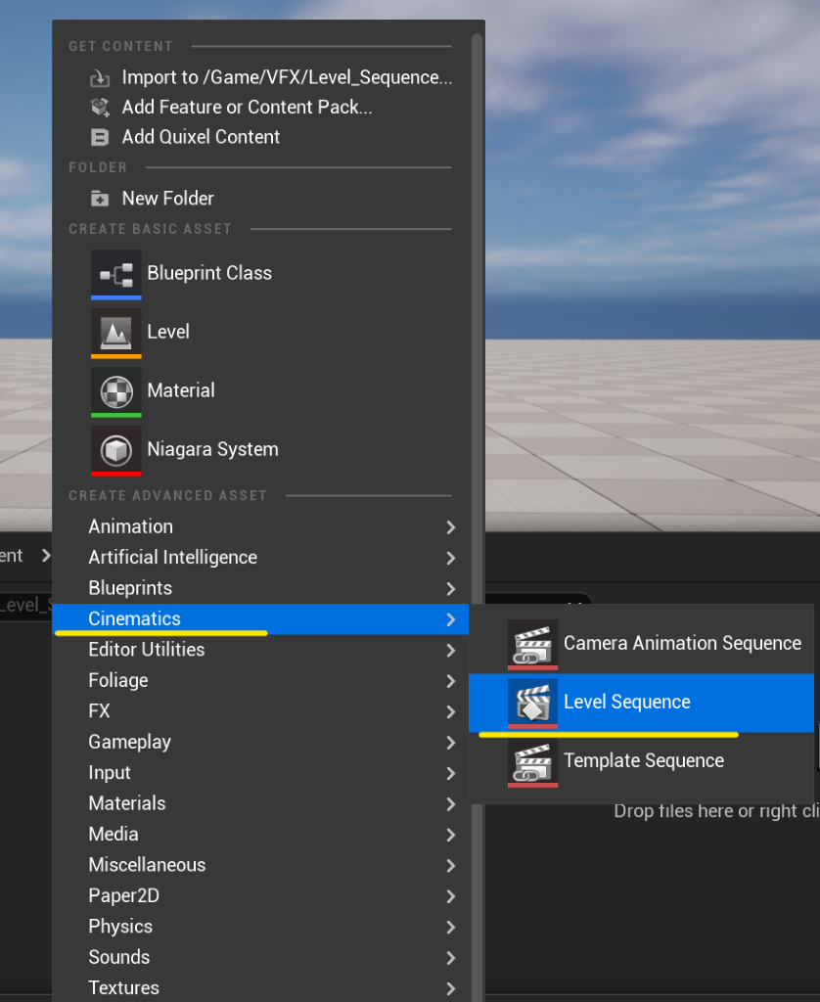Expand the Miscellaneous submenu arrow
The image size is (820, 1002).
(450, 865)
